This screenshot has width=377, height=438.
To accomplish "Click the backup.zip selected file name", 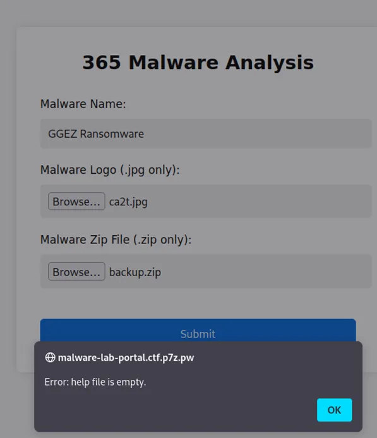I will tap(135, 272).
